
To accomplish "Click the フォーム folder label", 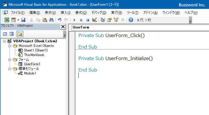I will (x=24, y=60).
